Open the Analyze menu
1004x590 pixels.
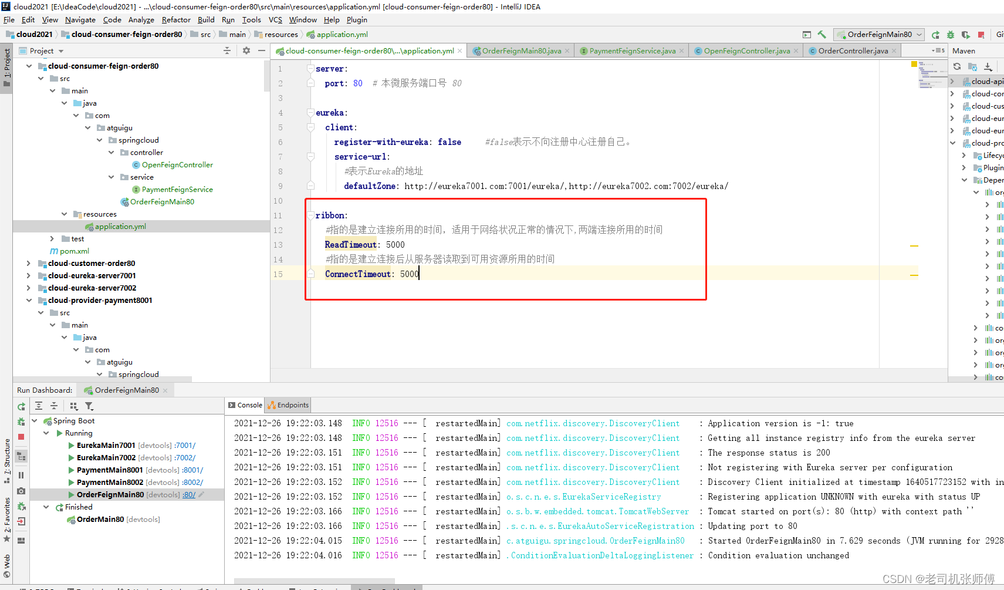141,19
